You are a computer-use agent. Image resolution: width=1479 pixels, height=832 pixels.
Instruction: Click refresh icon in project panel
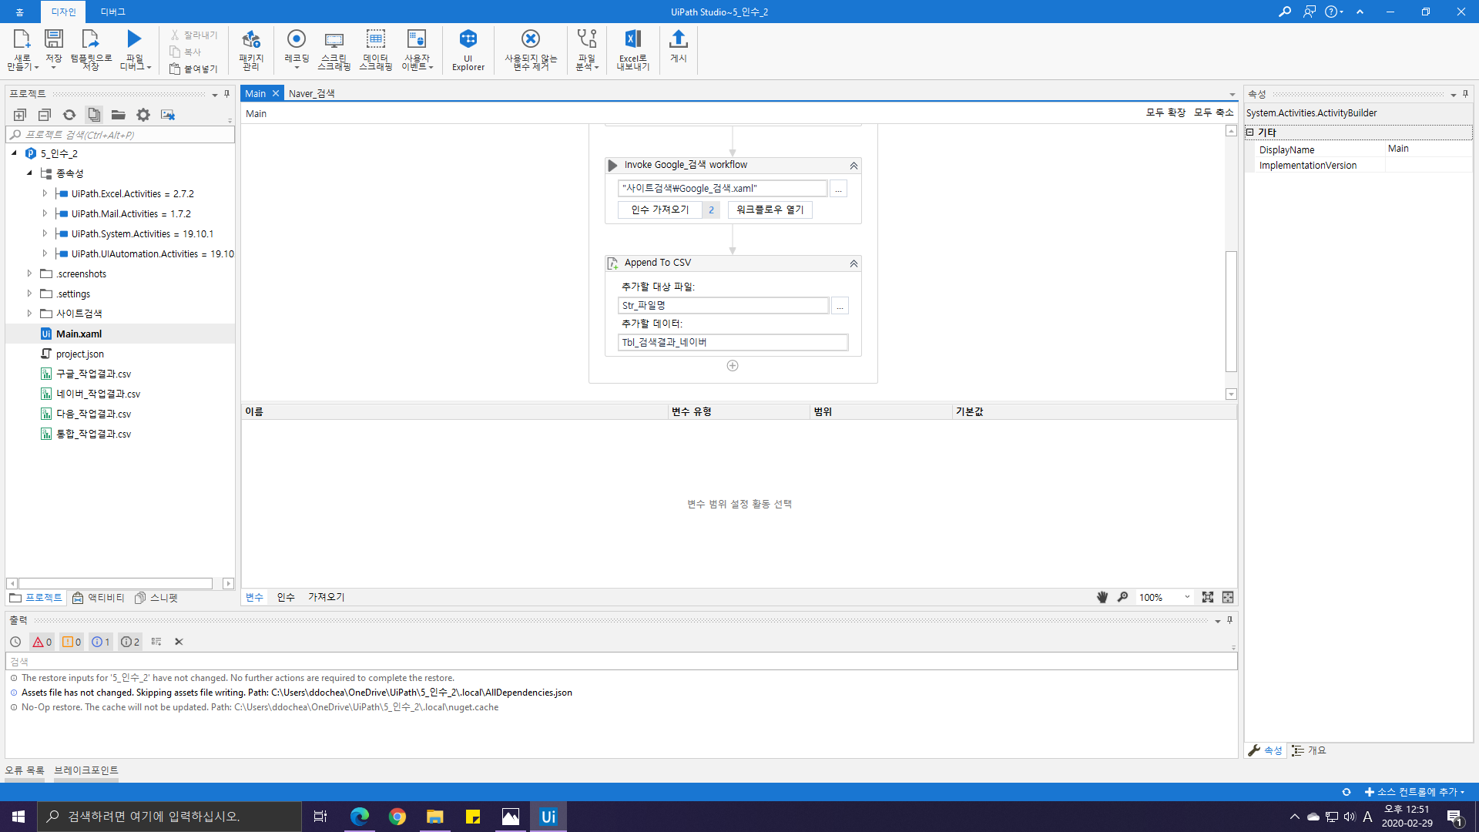[69, 115]
